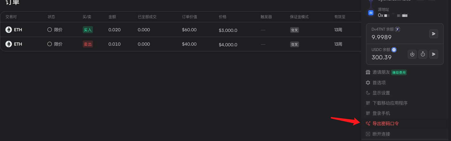Click 导出密码口令 to export passphrase
The height and width of the screenshot is (141, 451).
pyautogui.click(x=385, y=123)
